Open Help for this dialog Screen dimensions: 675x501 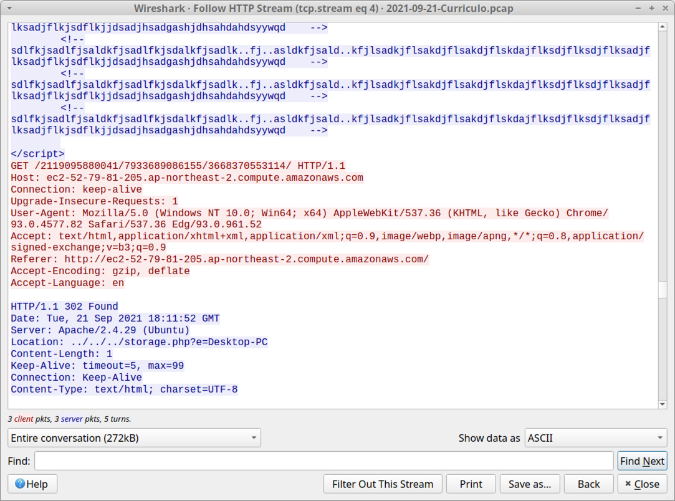coord(32,484)
